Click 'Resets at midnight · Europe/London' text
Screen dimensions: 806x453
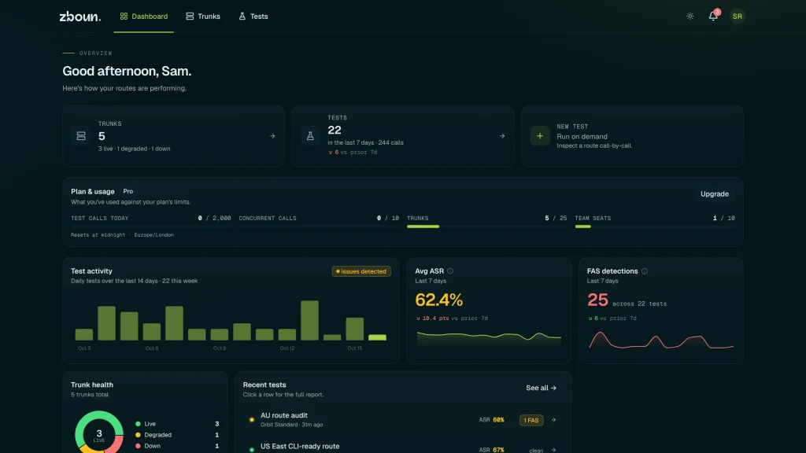click(x=122, y=235)
